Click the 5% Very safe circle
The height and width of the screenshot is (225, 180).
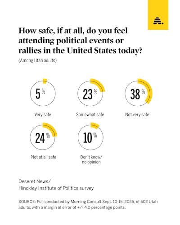[43, 93]
